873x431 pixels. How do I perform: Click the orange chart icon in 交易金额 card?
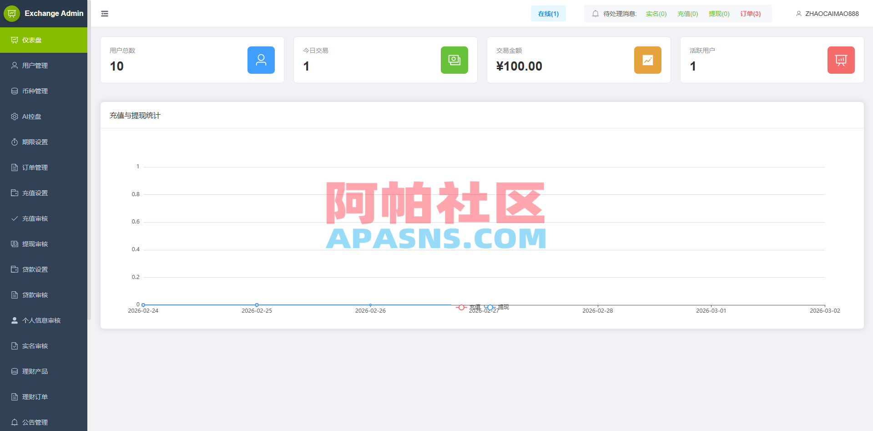click(x=648, y=60)
